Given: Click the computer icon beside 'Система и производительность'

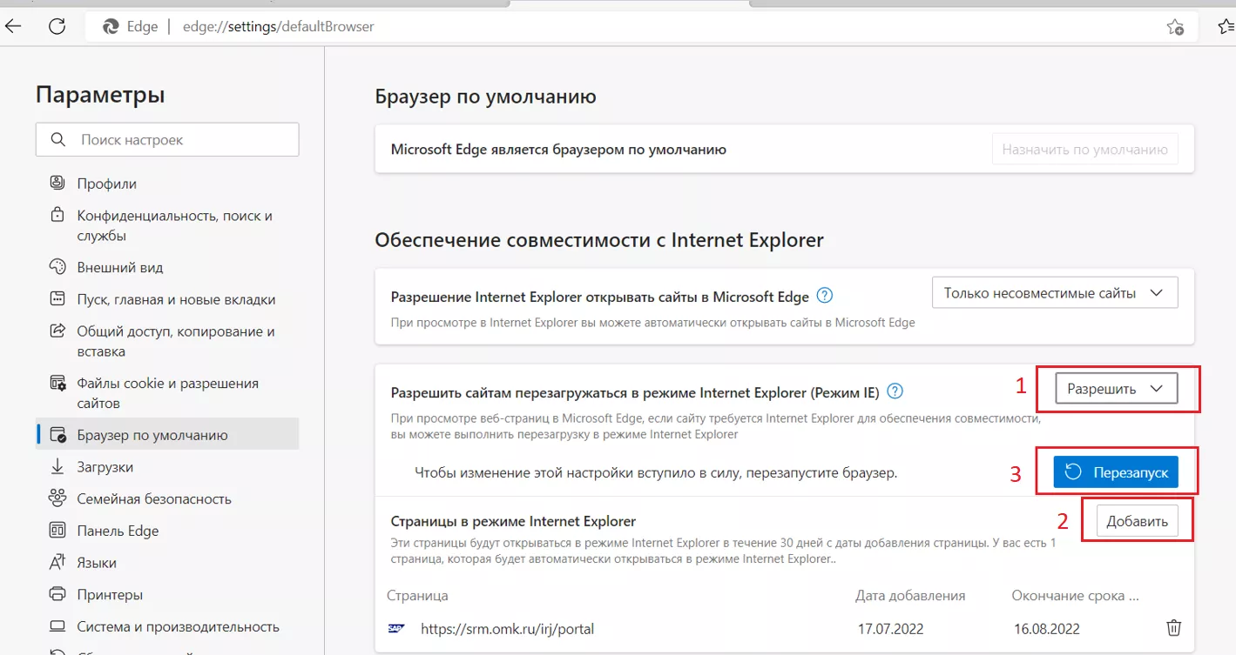Looking at the screenshot, I should click(x=57, y=626).
